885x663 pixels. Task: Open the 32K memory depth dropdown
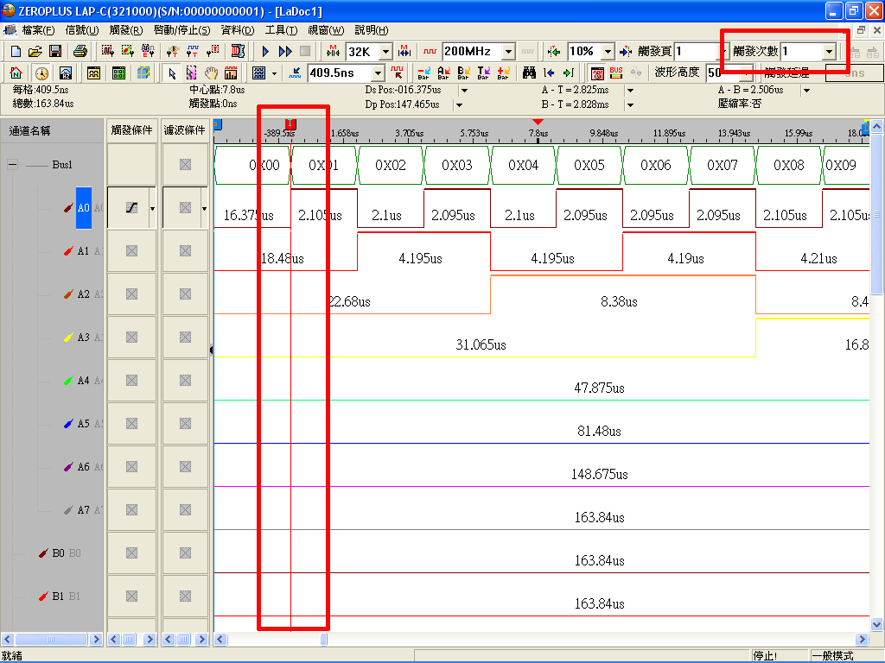tap(385, 52)
